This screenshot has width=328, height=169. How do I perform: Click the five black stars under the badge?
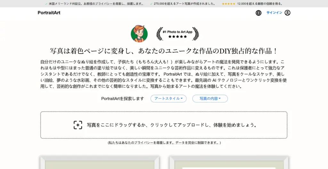[177, 37]
